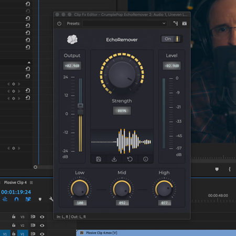Click the large Strength knob
236x236 pixels.
click(x=122, y=74)
